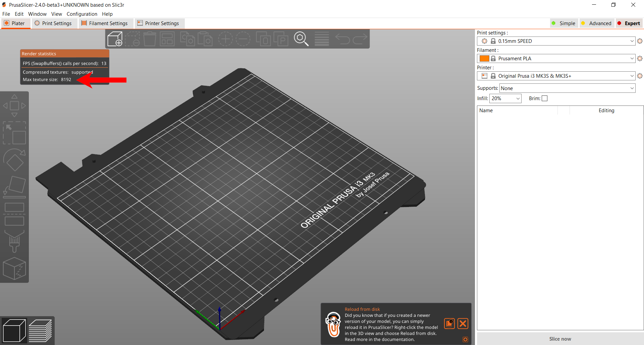The image size is (644, 345).
Task: Select the Arrange icon in the top toolbar
Action: click(x=167, y=39)
